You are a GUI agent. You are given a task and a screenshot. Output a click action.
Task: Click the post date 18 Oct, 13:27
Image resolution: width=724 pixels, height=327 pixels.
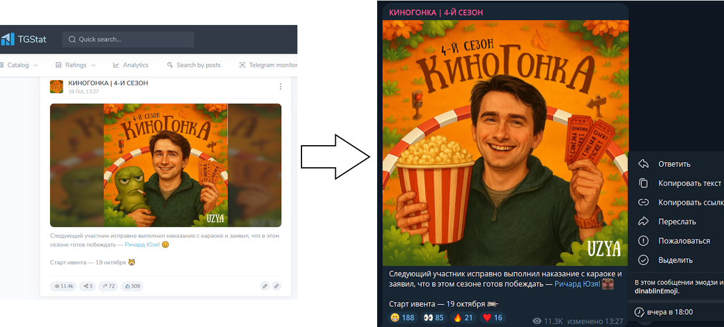83,92
